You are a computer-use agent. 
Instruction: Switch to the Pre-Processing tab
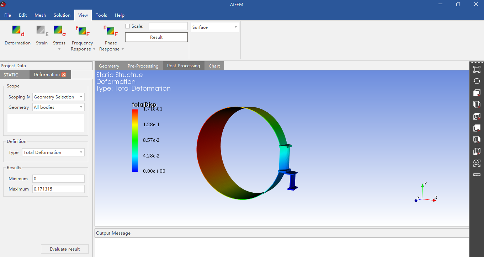pos(143,66)
